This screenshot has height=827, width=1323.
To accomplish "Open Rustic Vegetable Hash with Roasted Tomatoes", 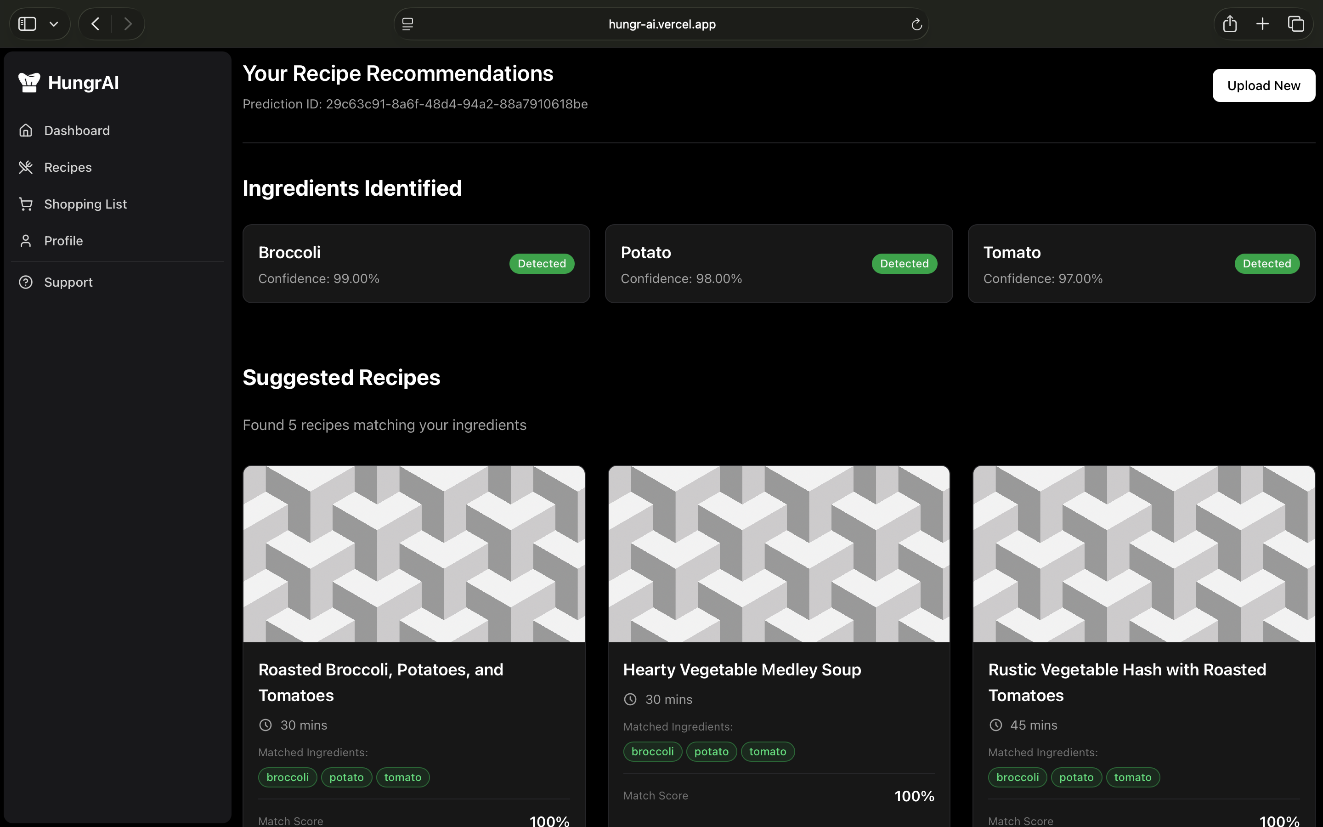I will [x=1127, y=682].
